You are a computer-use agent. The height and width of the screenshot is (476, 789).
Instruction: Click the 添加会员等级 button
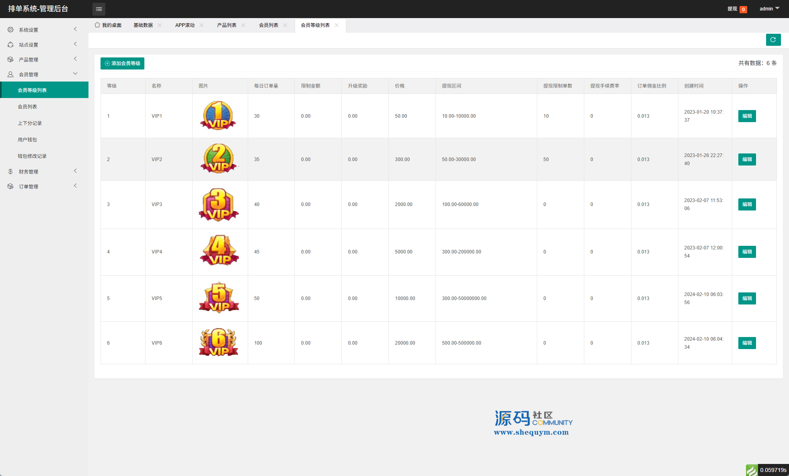pos(122,63)
